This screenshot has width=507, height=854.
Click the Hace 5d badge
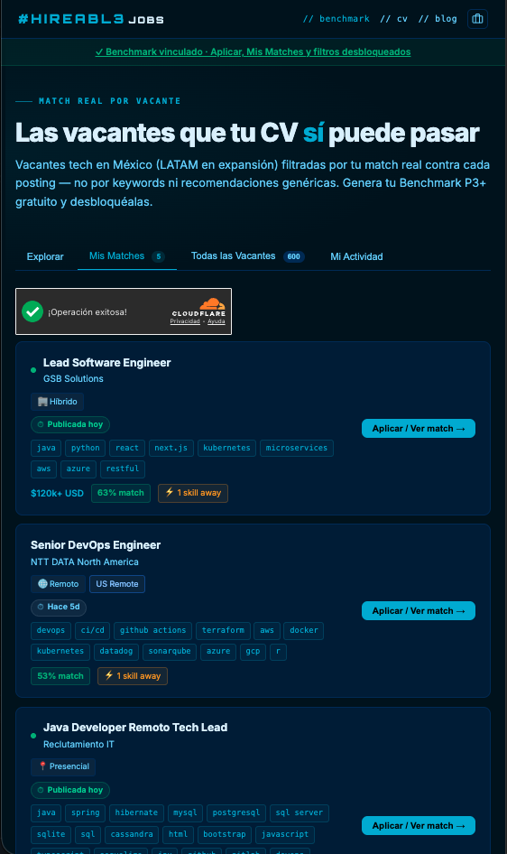pyautogui.click(x=59, y=607)
